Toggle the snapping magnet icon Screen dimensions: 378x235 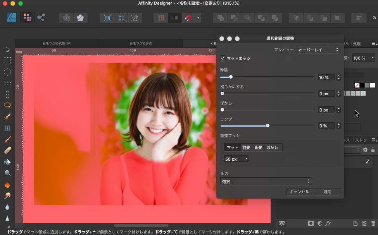[x=188, y=18]
